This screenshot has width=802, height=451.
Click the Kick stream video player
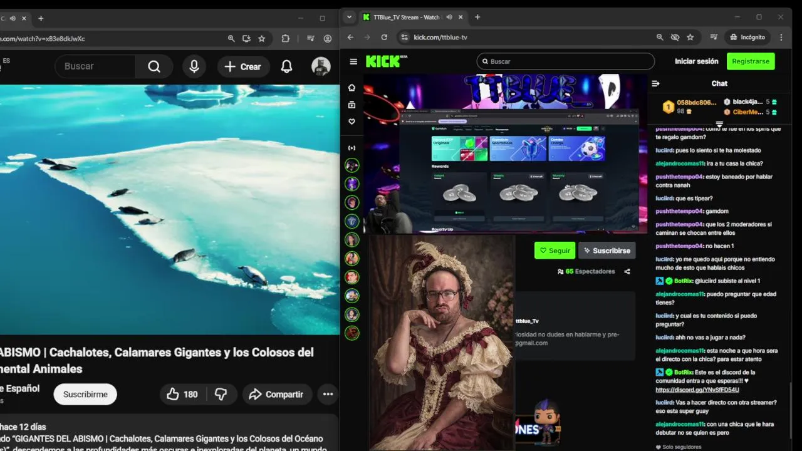(505, 153)
